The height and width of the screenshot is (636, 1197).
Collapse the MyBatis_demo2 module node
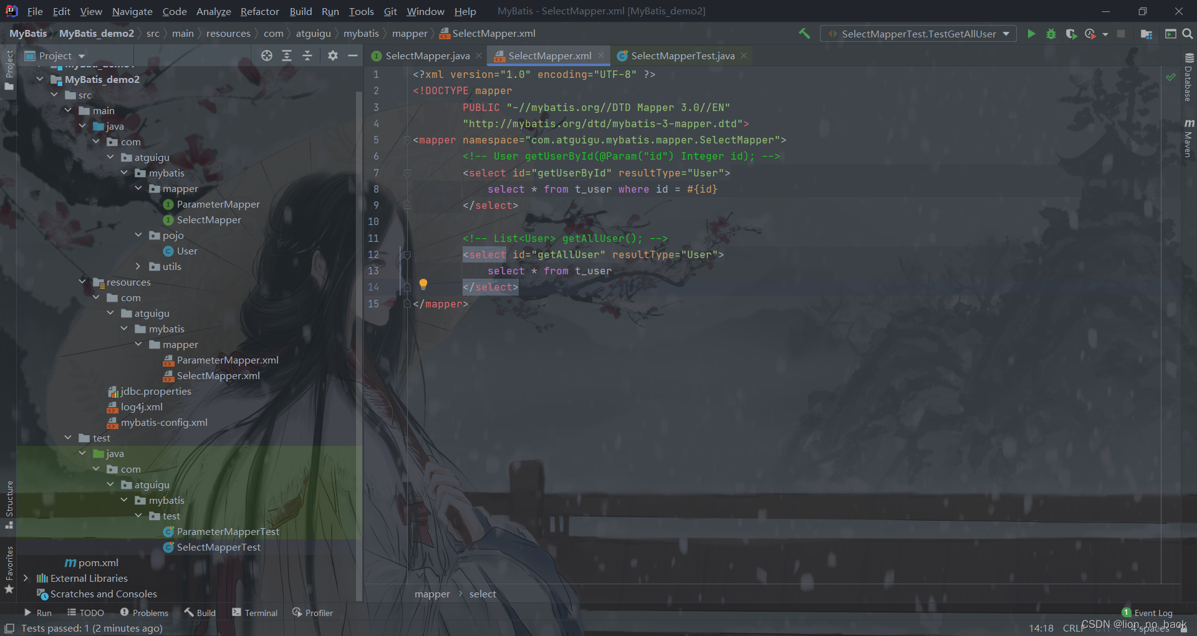(x=40, y=79)
